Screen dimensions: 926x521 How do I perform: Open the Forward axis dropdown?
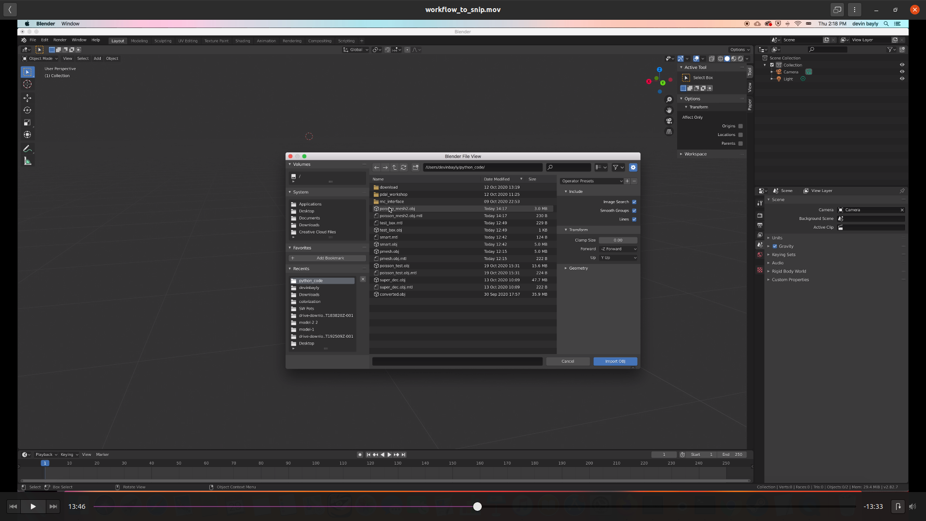pyautogui.click(x=618, y=249)
